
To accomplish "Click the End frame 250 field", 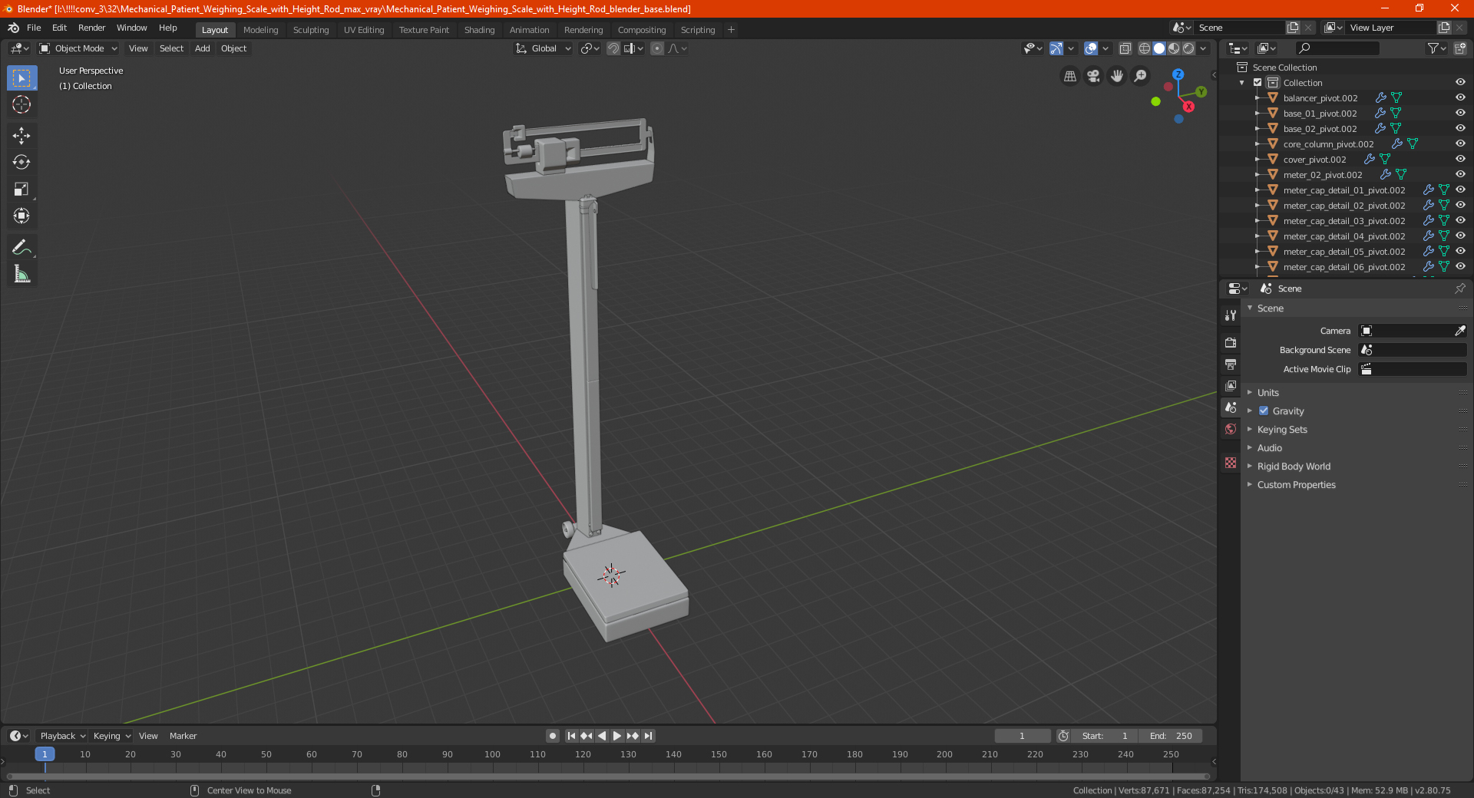I will (1171, 736).
